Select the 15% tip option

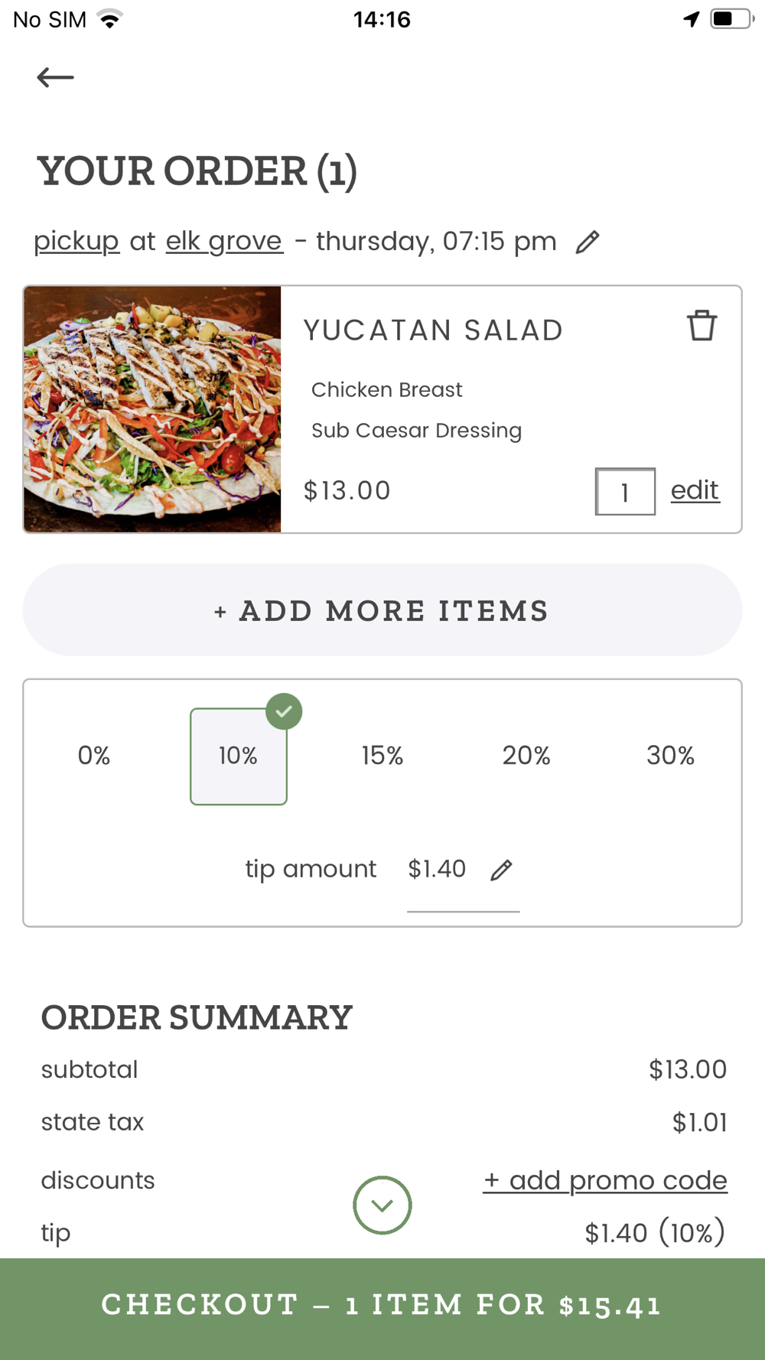pyautogui.click(x=382, y=756)
